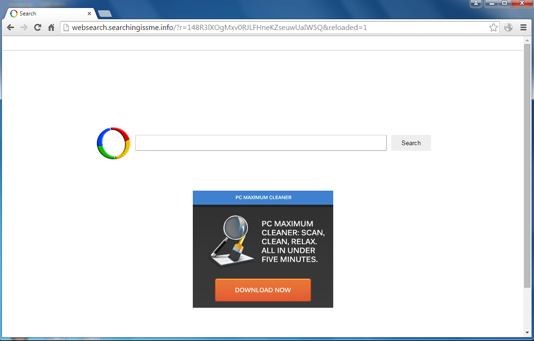Image resolution: width=534 pixels, height=341 pixels.
Task: Go back to the previous page
Action: click(x=11, y=28)
